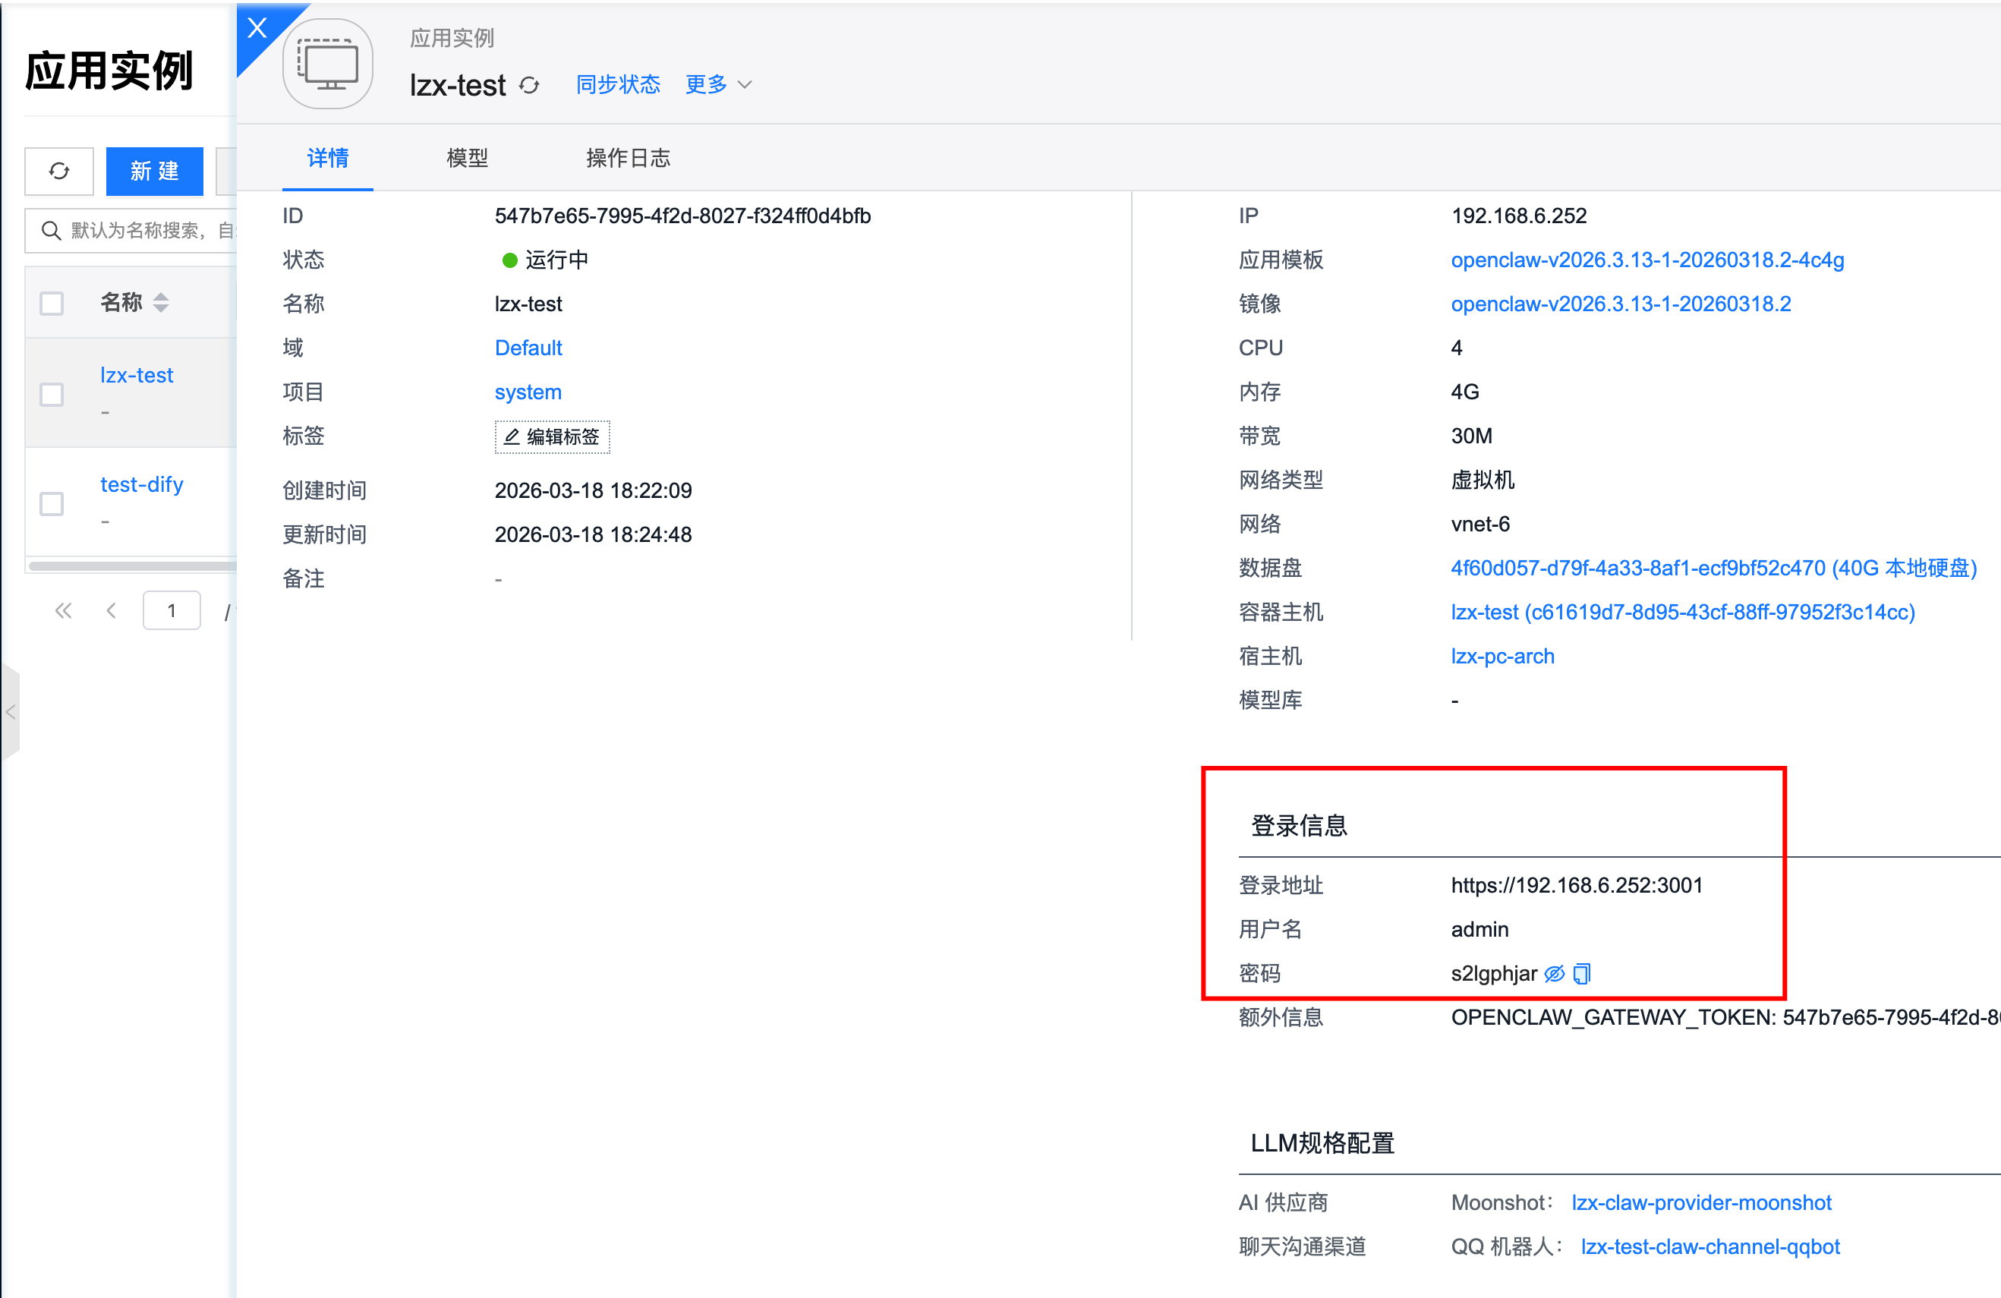Expand collapsed sidebar handle on left edge
This screenshot has width=2001, height=1298.
(x=10, y=712)
